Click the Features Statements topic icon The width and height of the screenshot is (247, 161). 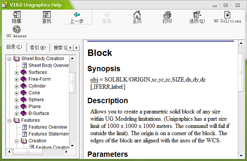pyautogui.click(x=24, y=134)
